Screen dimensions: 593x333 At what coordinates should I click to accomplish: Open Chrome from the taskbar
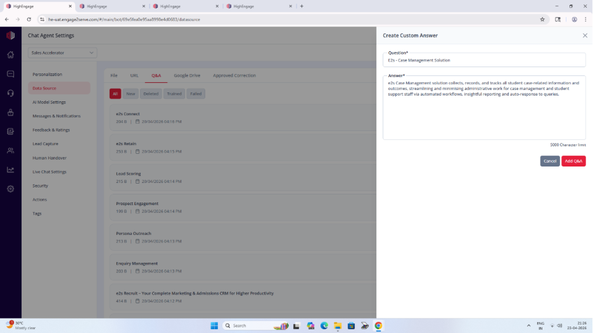point(379,326)
